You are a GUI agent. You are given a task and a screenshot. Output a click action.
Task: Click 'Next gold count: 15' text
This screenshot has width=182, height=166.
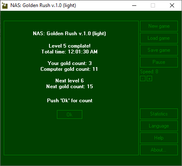(69, 87)
